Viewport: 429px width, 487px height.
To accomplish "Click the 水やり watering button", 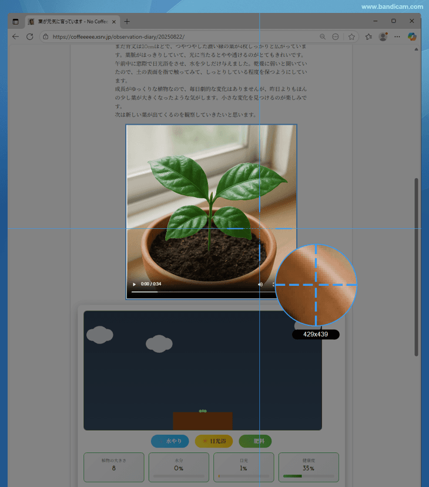I will point(170,441).
